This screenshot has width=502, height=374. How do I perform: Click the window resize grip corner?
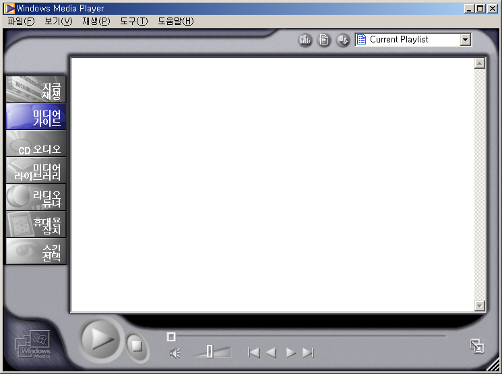pos(495,365)
